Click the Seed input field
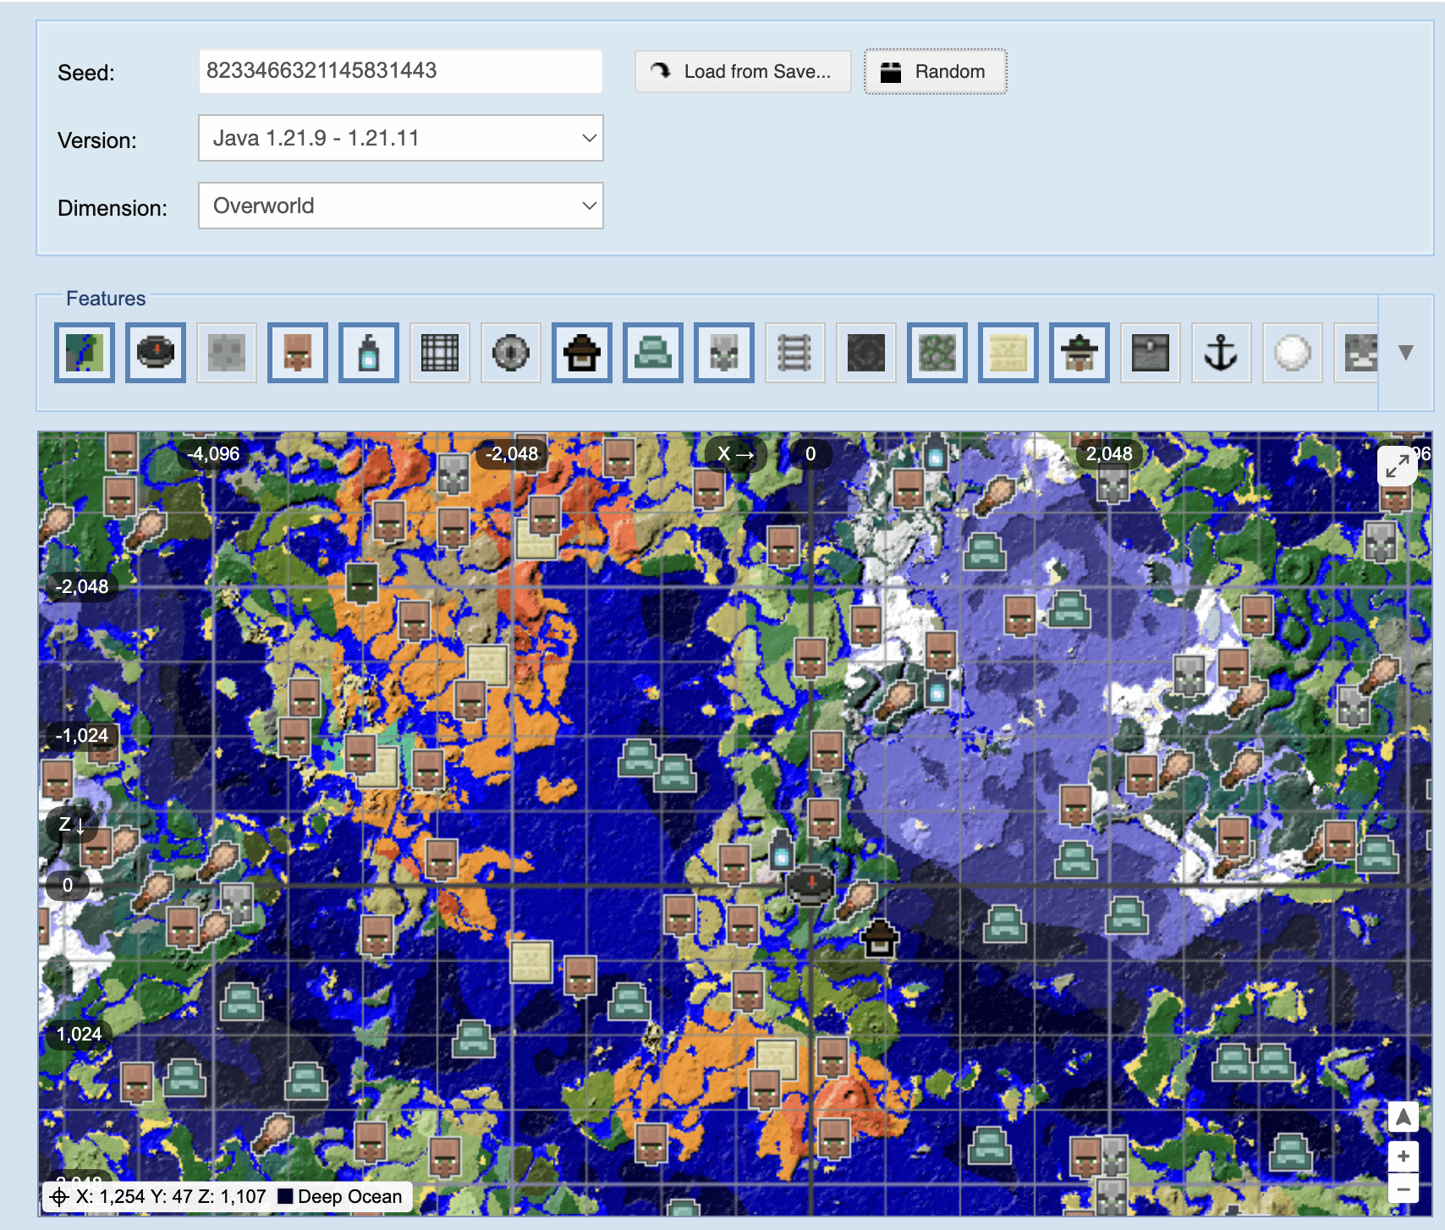 (400, 71)
